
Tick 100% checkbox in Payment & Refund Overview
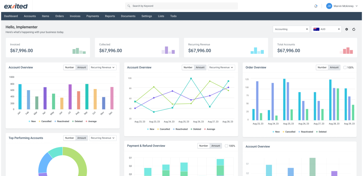pyautogui.click(x=227, y=146)
